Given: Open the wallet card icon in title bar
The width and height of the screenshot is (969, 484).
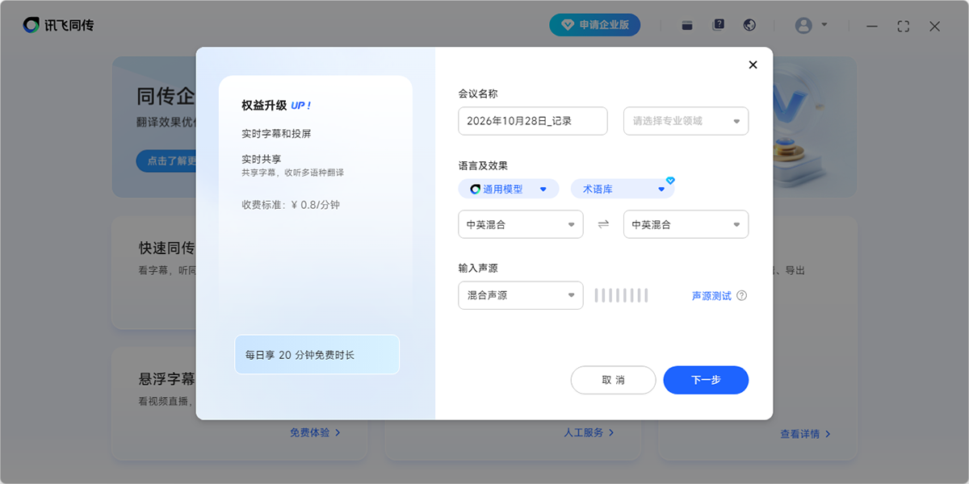Looking at the screenshot, I should tap(687, 25).
